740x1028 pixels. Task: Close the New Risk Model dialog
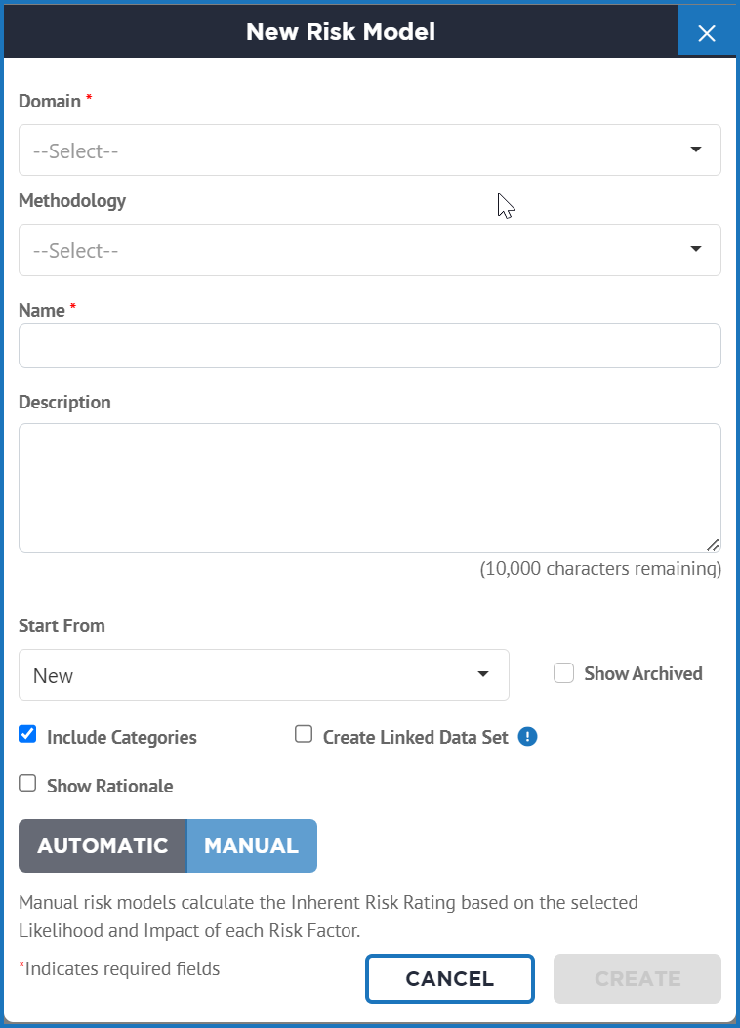click(x=707, y=33)
